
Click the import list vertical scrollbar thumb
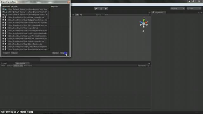tap(49, 15)
